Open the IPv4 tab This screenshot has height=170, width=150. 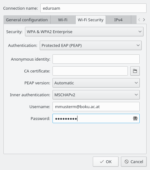pos(118,20)
